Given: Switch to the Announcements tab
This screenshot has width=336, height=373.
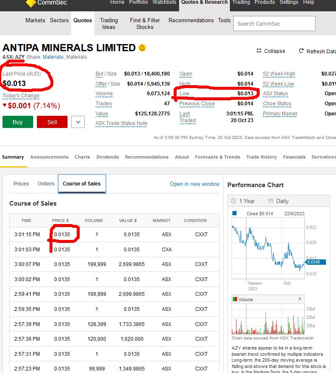Looking at the screenshot, I should [49, 157].
